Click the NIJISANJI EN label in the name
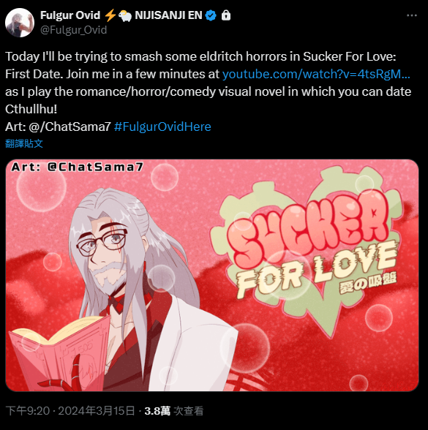The height and width of the screenshot is (430, 428). coord(168,15)
